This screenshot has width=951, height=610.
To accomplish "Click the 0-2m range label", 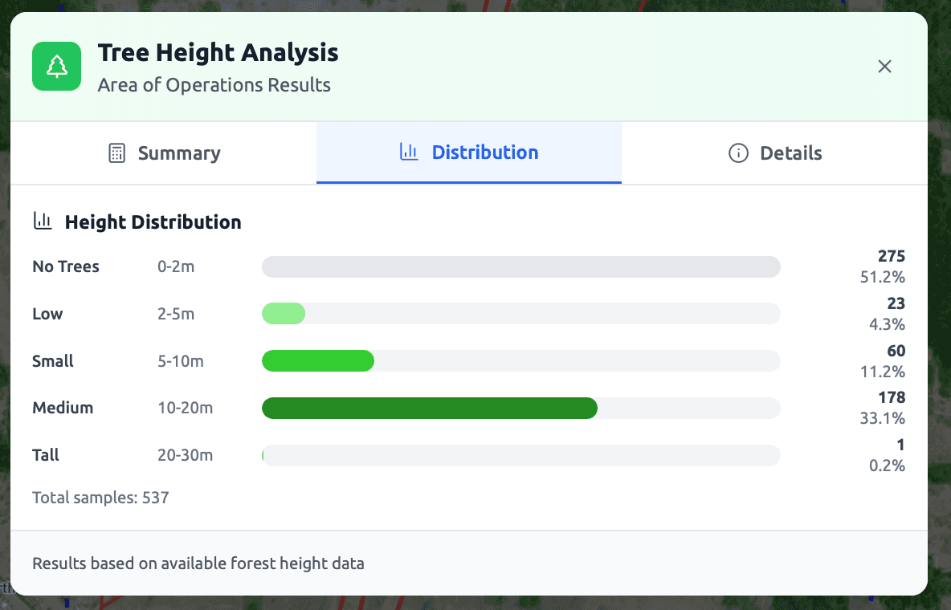I will (176, 266).
